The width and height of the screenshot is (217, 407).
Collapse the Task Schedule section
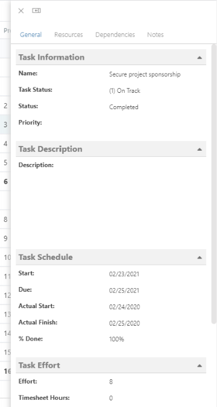(200, 257)
